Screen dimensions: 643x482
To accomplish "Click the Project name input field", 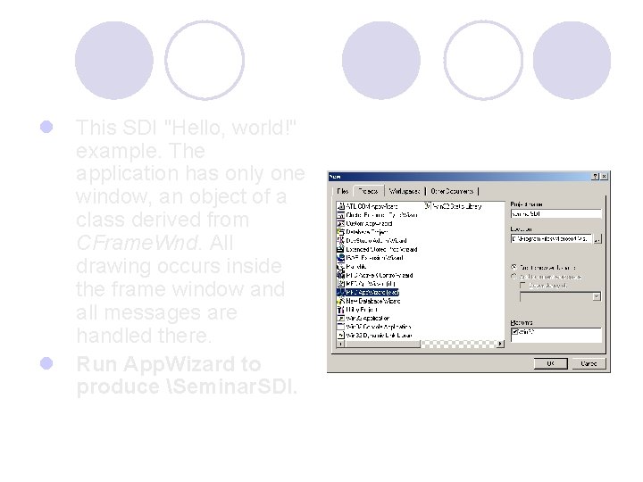I will point(556,214).
